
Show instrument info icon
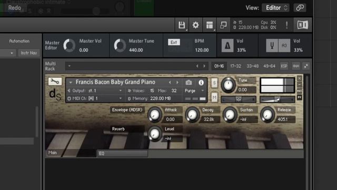[x=201, y=82]
